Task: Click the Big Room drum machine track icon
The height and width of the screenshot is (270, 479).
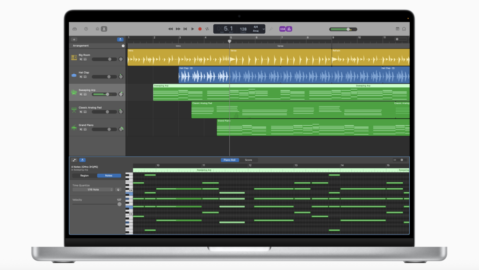Action: 73,57
